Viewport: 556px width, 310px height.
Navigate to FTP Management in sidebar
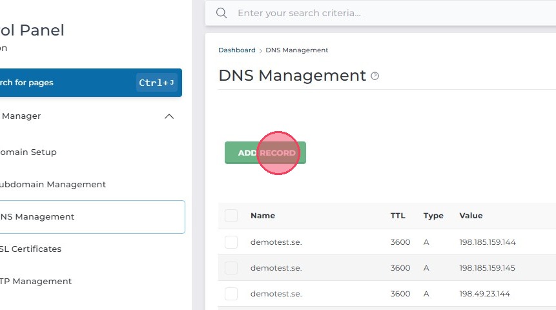click(36, 282)
